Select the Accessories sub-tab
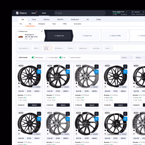The image size is (145, 145). [x=77, y=24]
